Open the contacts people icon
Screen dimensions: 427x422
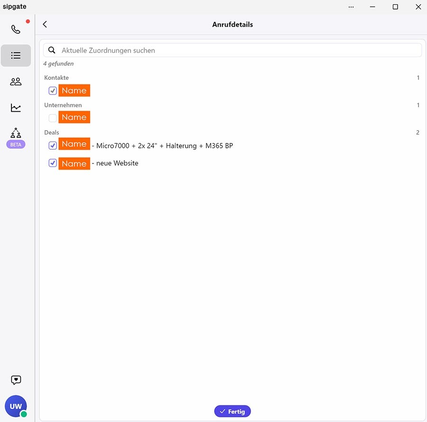tap(16, 82)
